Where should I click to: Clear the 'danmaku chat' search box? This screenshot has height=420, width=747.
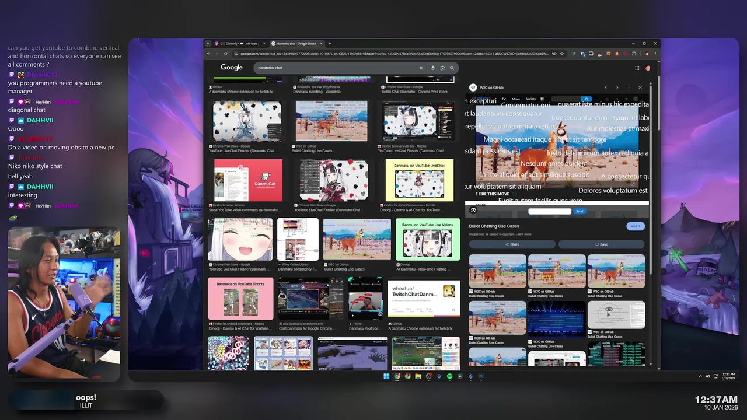[x=421, y=68]
